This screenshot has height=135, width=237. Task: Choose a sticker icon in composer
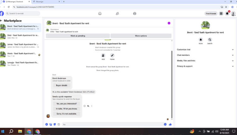[x=55, y=124]
